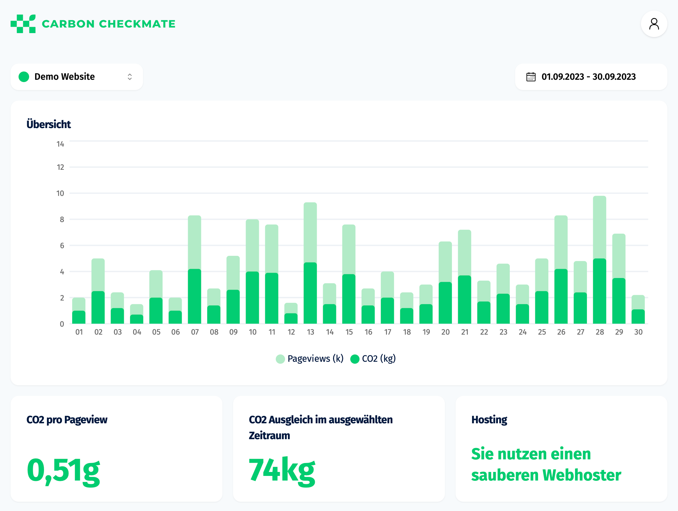Click the chevron icon on the website selector
Viewport: 678px width, 511px height.
130,76
